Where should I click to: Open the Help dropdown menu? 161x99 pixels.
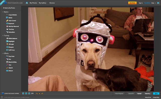[153, 3]
